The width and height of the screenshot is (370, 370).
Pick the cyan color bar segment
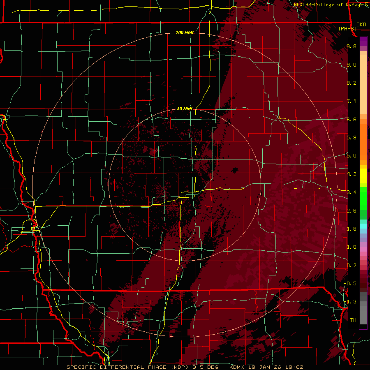point(363,226)
